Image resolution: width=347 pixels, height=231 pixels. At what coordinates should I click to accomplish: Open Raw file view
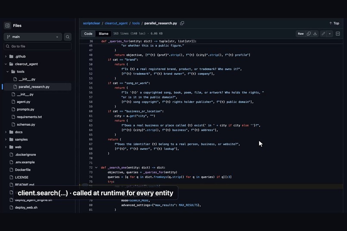301,34
